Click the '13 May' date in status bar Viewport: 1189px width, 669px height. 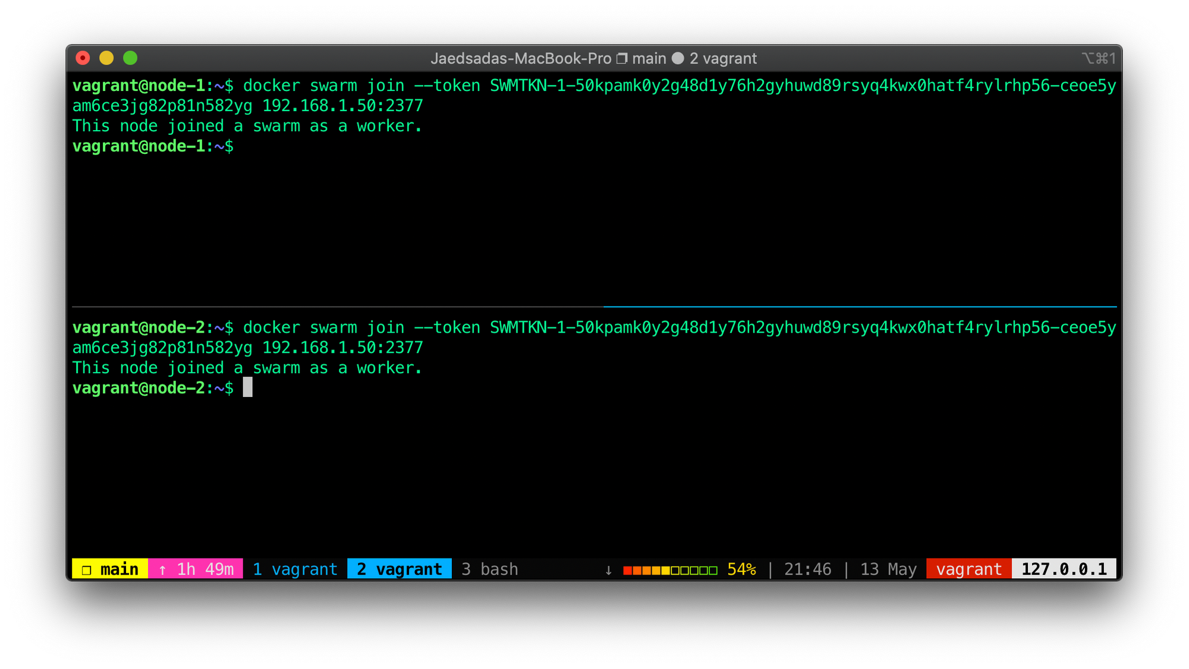tap(888, 569)
